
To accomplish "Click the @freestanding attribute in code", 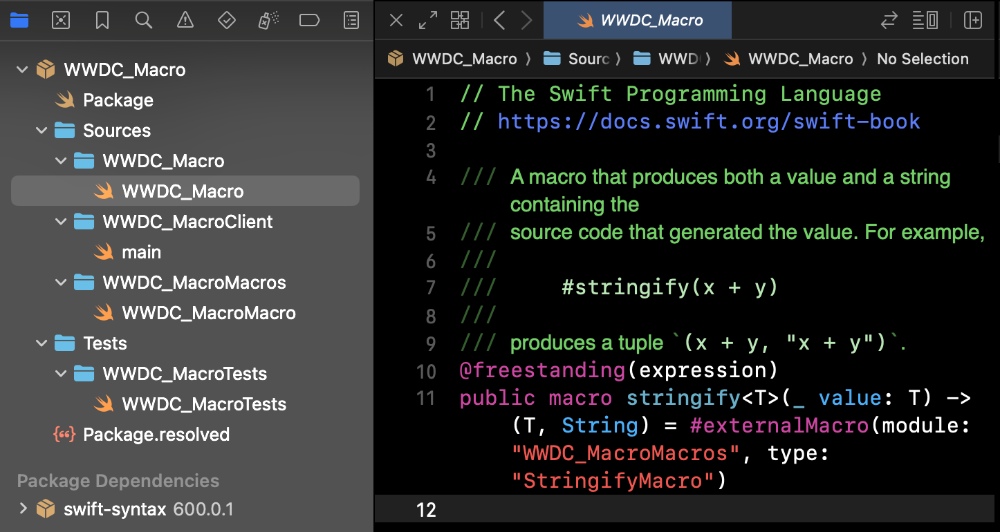I will coord(543,370).
